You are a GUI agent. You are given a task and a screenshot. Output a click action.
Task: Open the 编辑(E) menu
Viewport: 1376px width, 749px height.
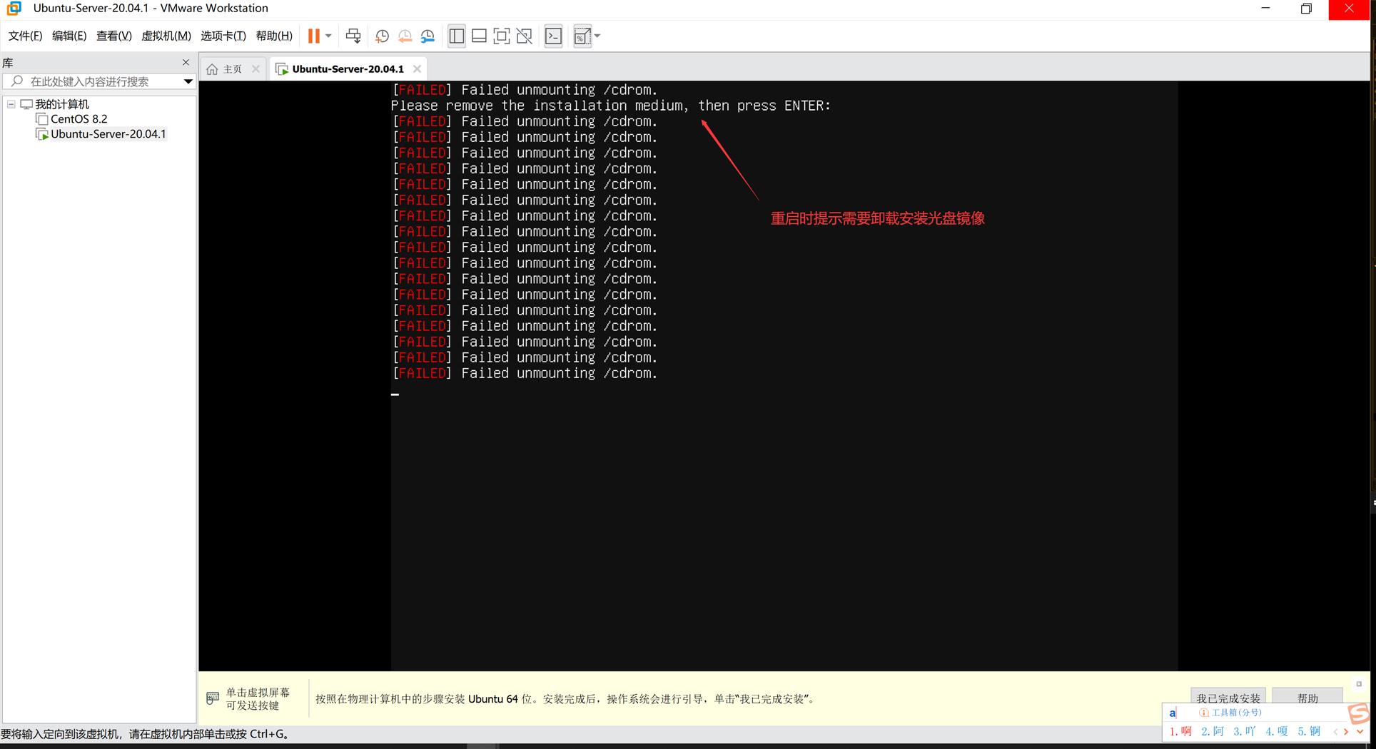click(x=69, y=36)
